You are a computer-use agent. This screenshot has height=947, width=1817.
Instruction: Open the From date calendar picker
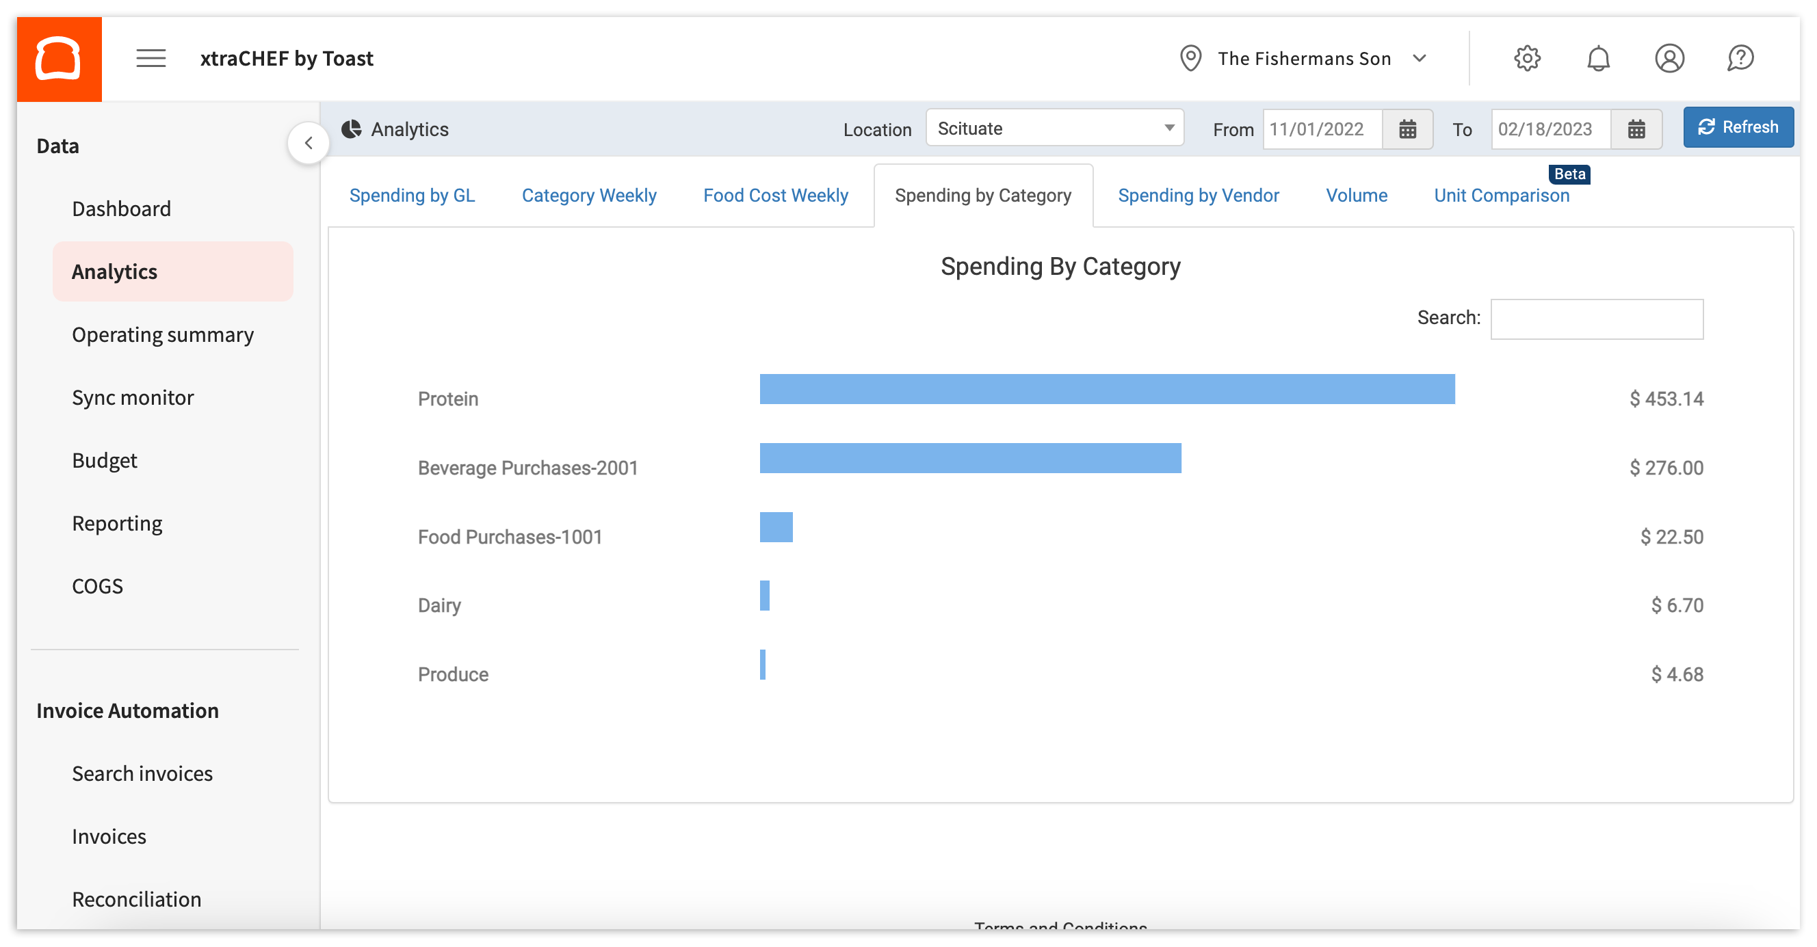(x=1407, y=129)
